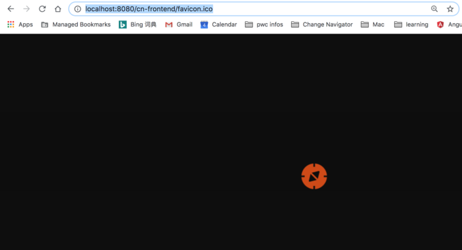Bookmark this page with the star
The height and width of the screenshot is (250, 462).
450,9
